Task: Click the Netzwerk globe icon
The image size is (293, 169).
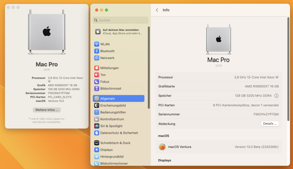Action: (x=97, y=58)
